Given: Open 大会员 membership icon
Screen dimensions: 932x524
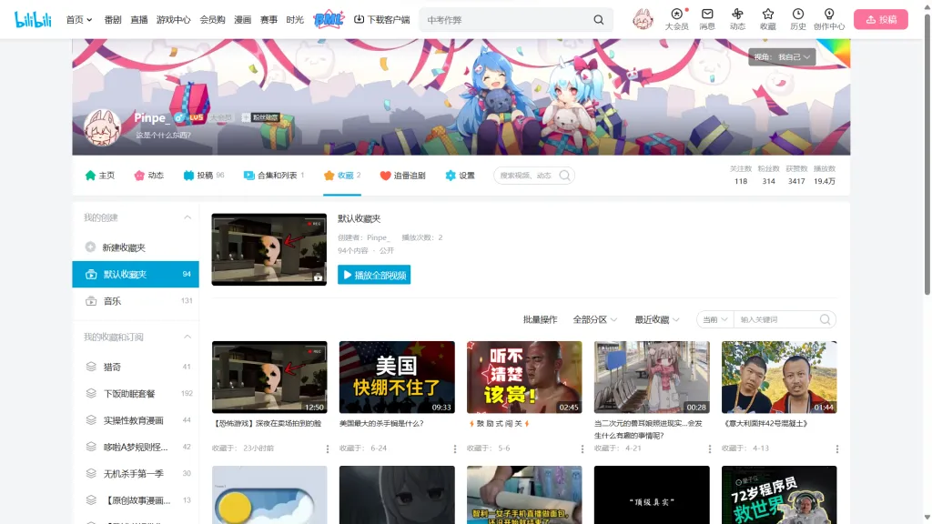Looking at the screenshot, I should pyautogui.click(x=676, y=19).
